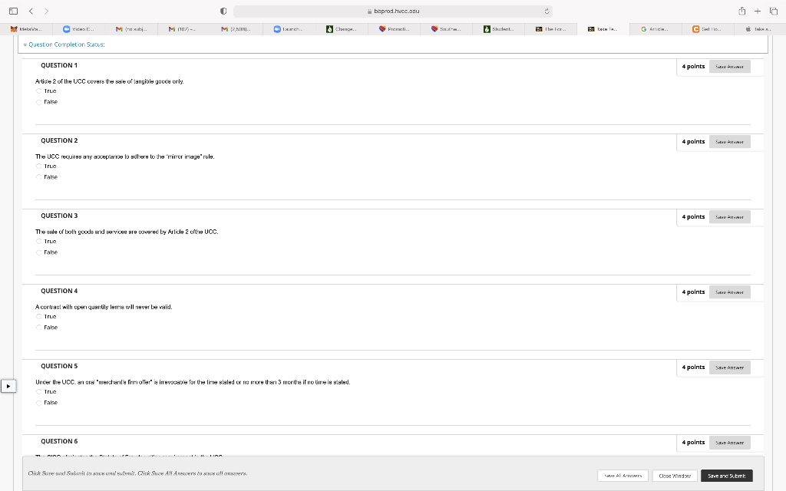This screenshot has width=786, height=491.
Task: Select False for Question 1
Action: pos(38,102)
